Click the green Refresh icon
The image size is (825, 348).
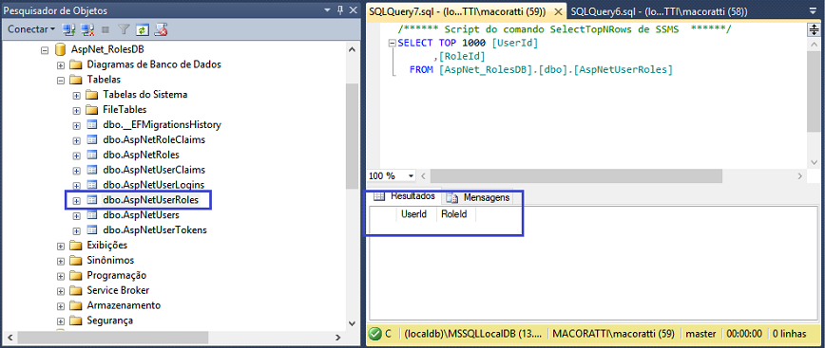142,29
